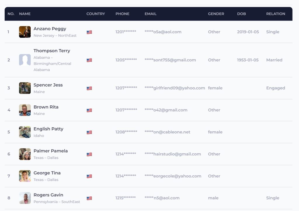Click the DOB column header
299x211 pixels.
pyautogui.click(x=241, y=14)
